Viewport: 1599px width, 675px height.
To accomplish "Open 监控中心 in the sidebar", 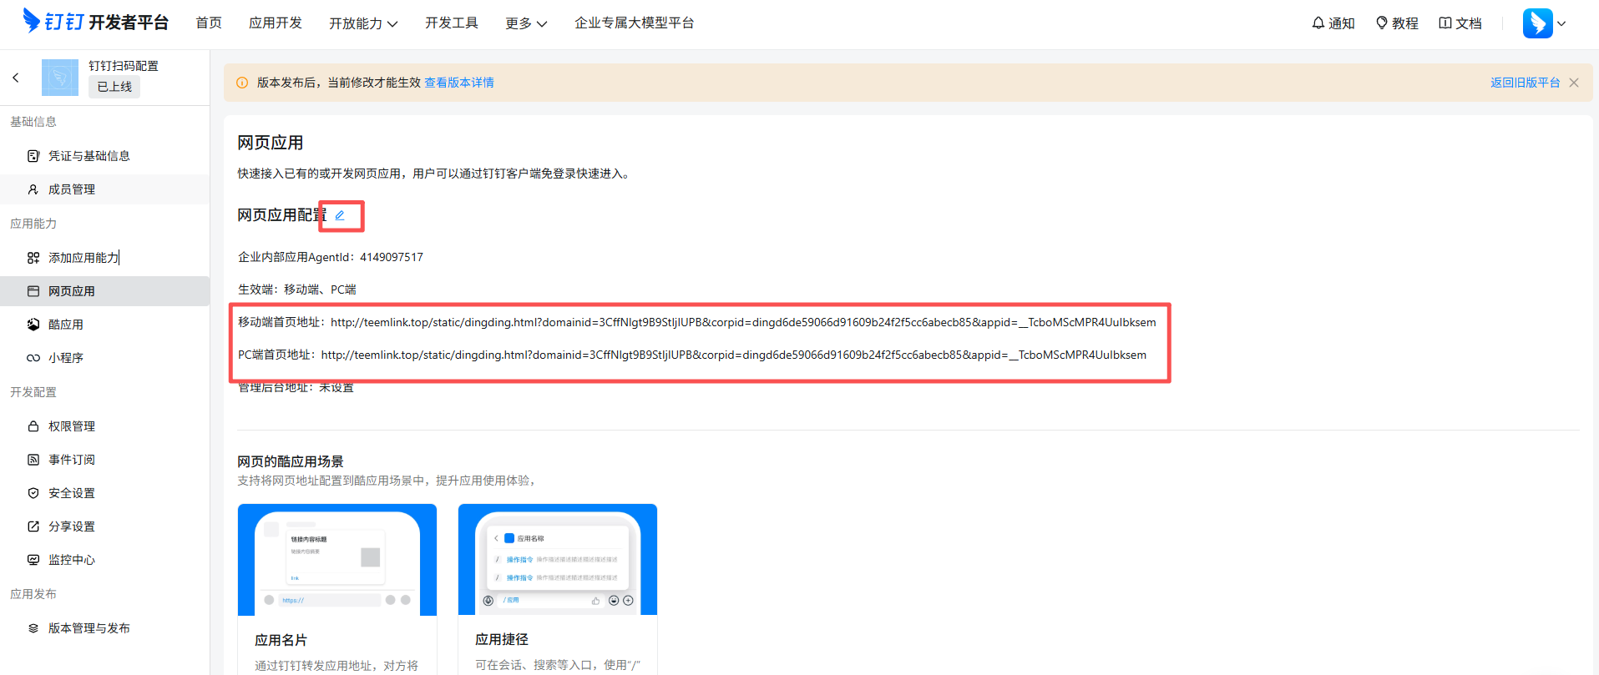I will 104,560.
